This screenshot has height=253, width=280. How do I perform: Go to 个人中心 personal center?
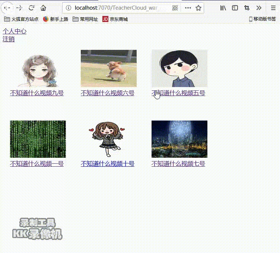[x=15, y=31]
